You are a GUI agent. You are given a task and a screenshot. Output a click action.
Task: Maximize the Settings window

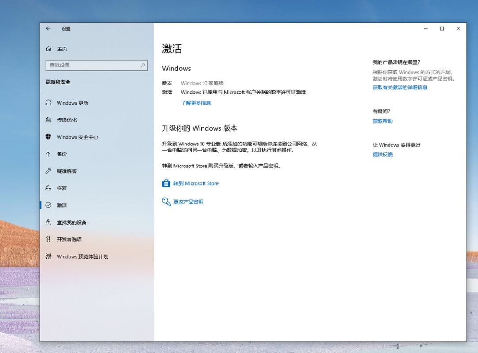click(x=442, y=29)
